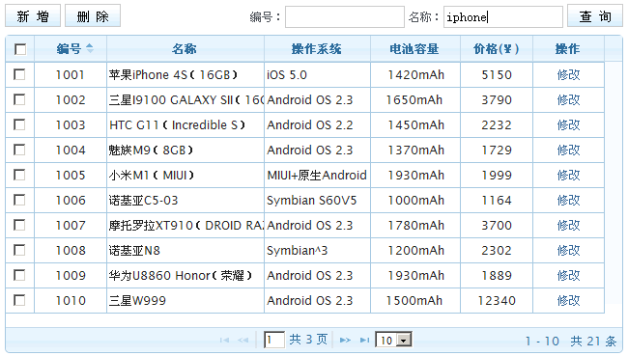Click 修改 link for row 1003

tap(568, 124)
